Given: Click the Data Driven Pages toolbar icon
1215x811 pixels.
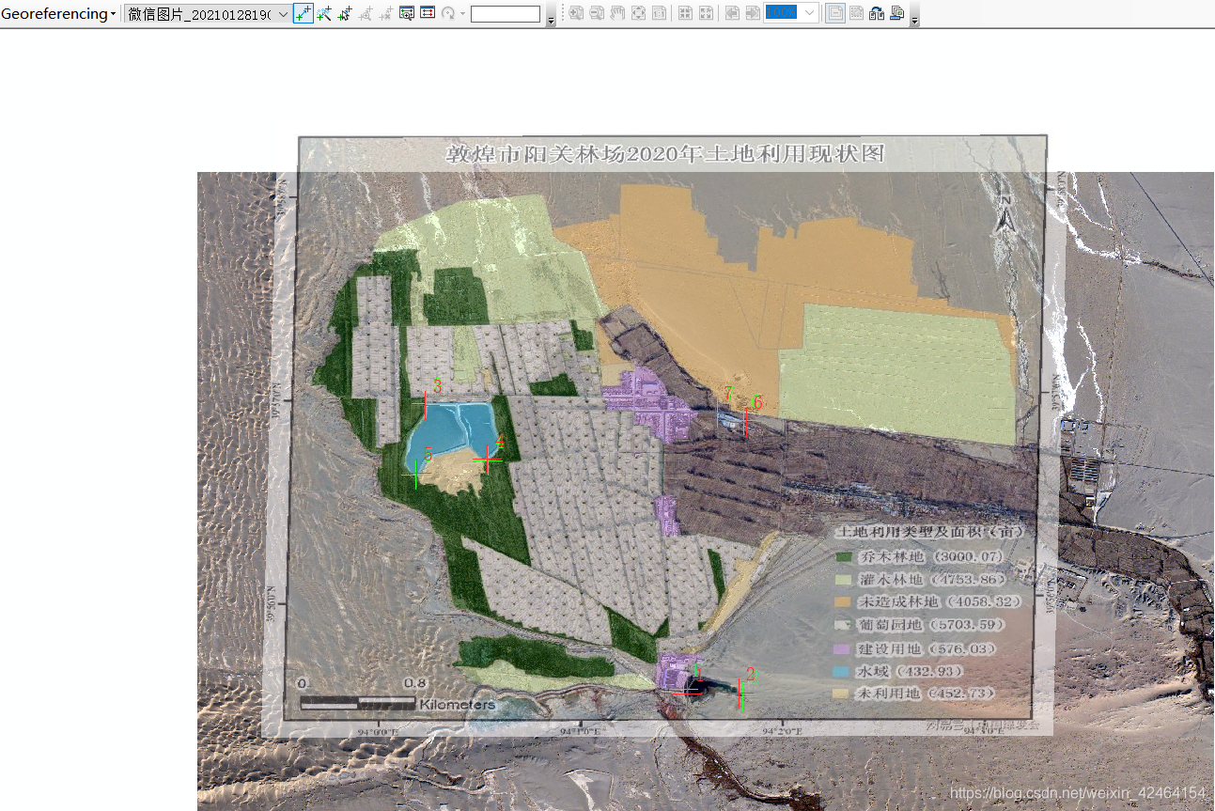Looking at the screenshot, I should pyautogui.click(x=897, y=13).
